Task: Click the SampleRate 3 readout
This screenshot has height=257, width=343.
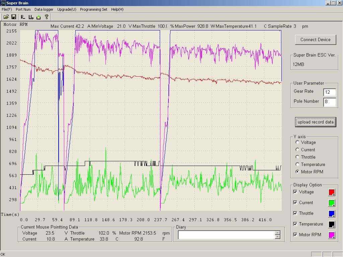Action: pyautogui.click(x=282, y=26)
